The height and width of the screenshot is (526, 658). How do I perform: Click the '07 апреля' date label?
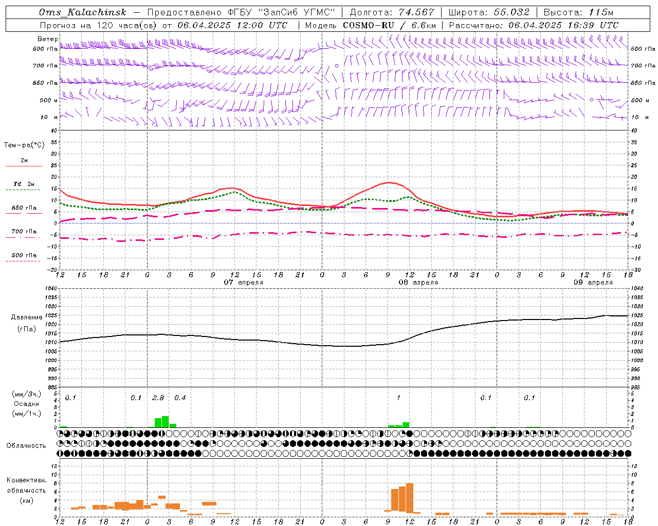pyautogui.click(x=243, y=283)
